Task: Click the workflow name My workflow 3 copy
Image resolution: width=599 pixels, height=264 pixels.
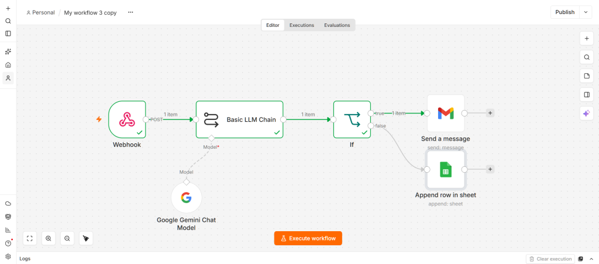Action: click(90, 12)
